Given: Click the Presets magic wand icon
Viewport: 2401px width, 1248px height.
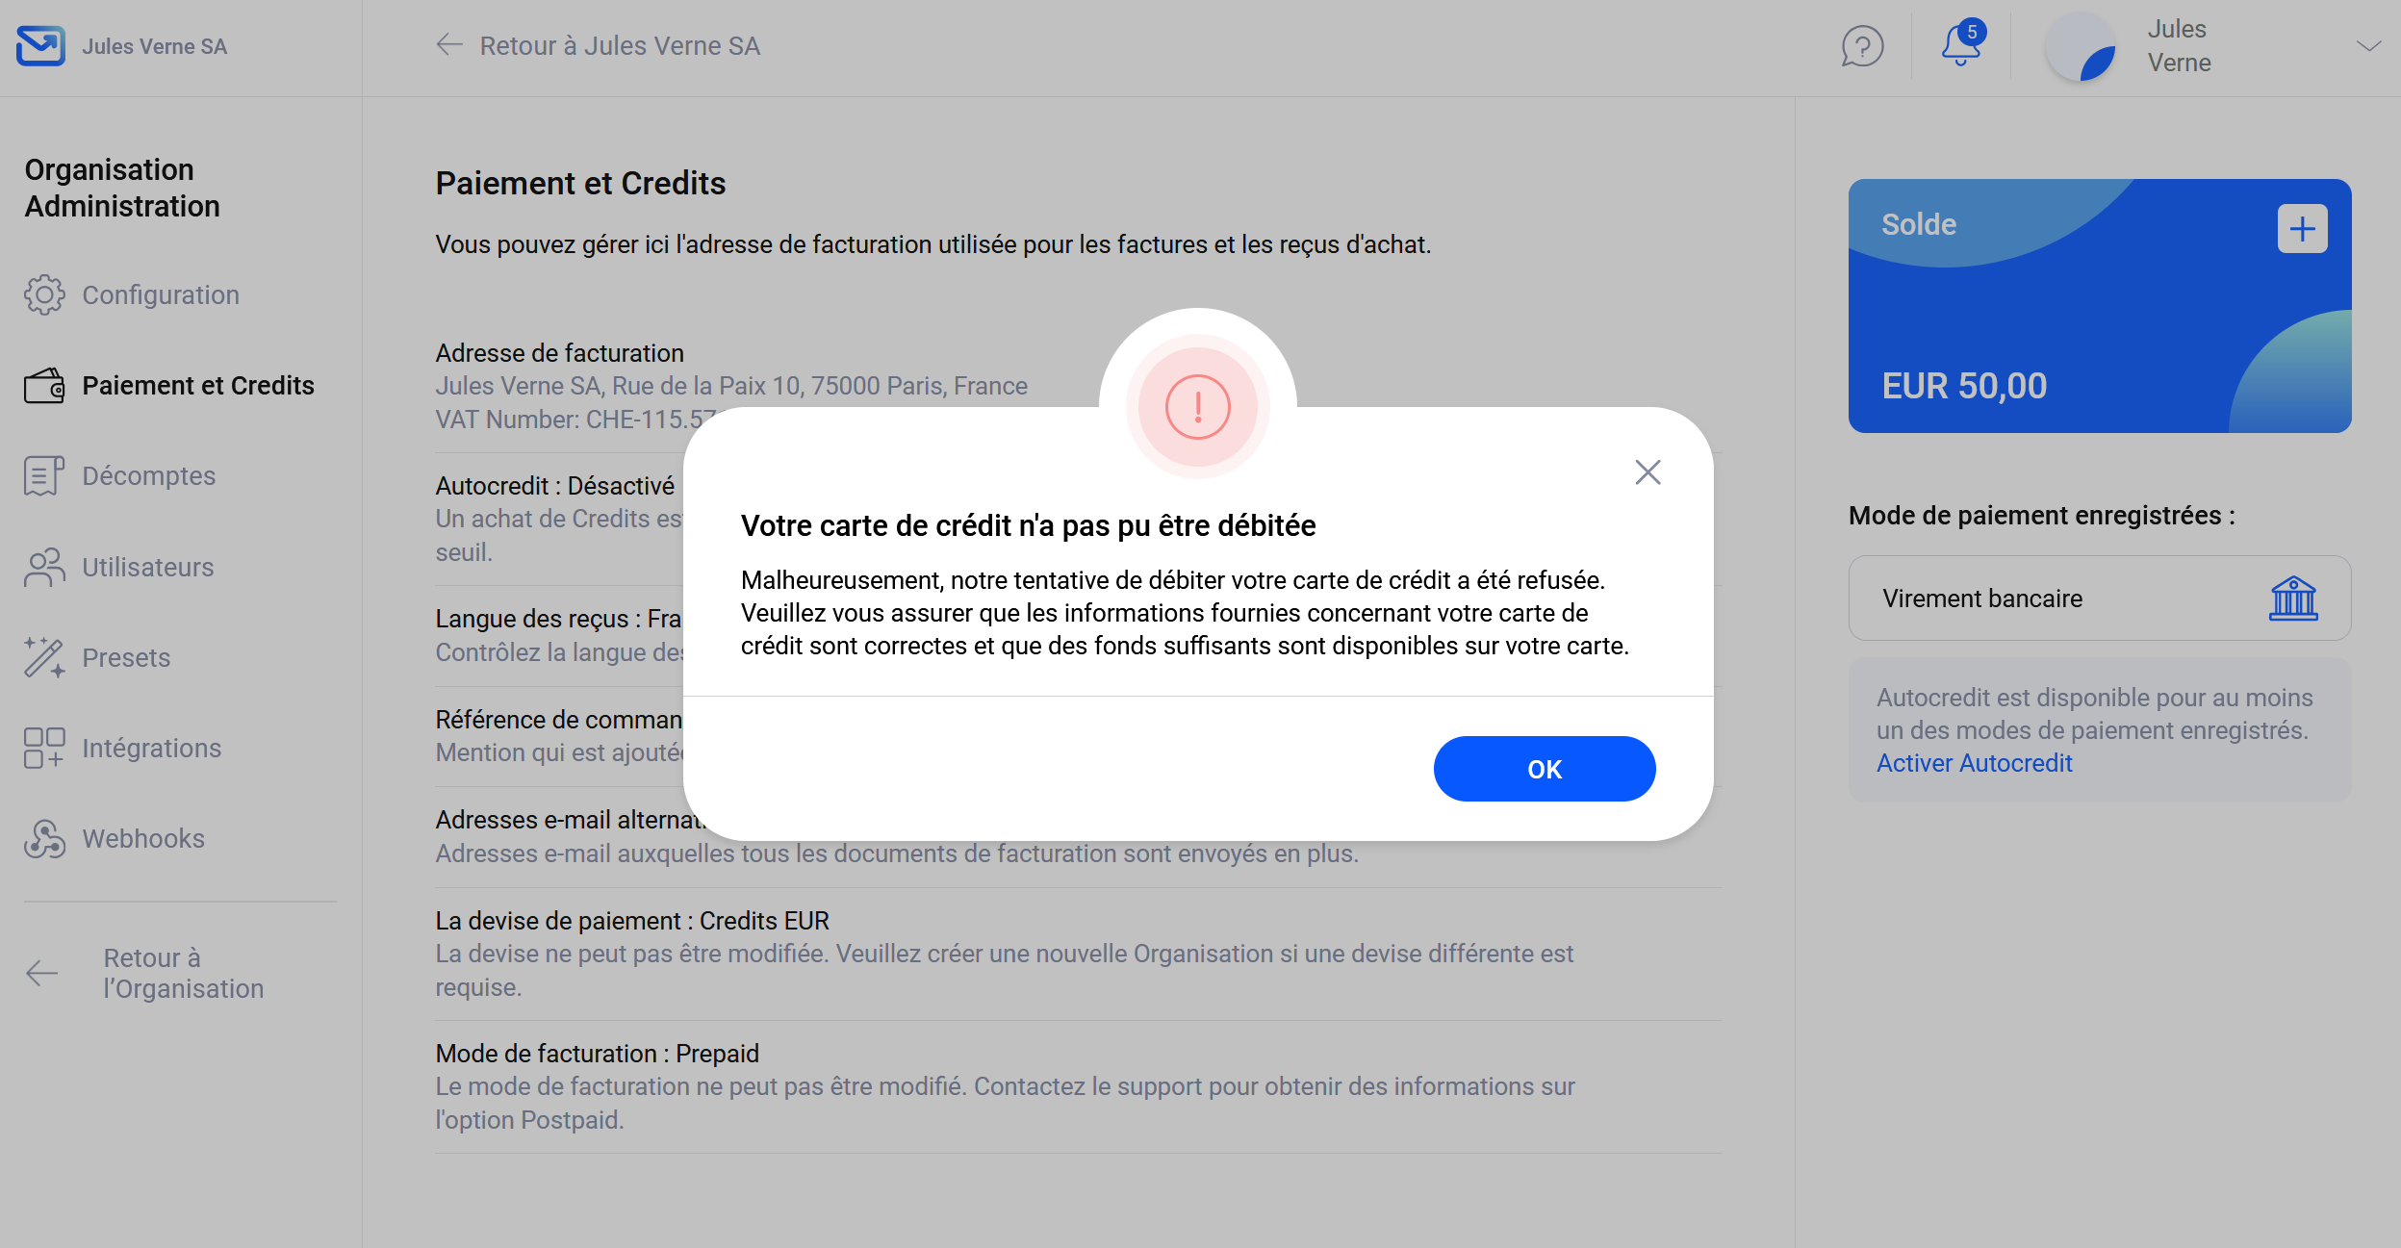Looking at the screenshot, I should 44,657.
